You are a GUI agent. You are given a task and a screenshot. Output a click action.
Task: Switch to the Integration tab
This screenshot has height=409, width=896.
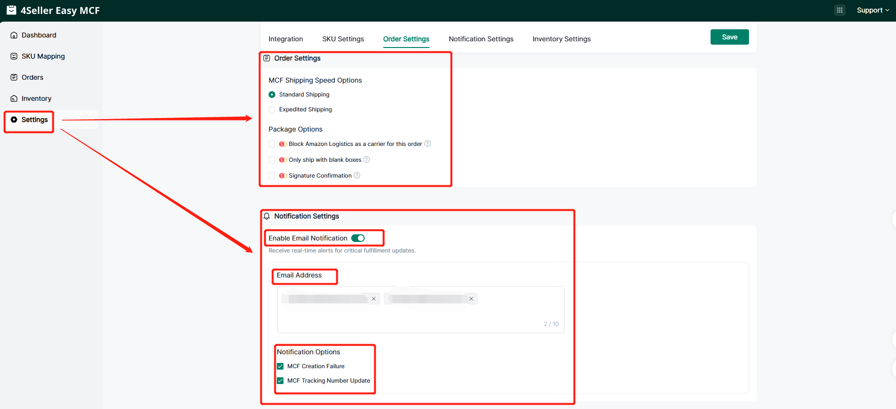pyautogui.click(x=285, y=39)
